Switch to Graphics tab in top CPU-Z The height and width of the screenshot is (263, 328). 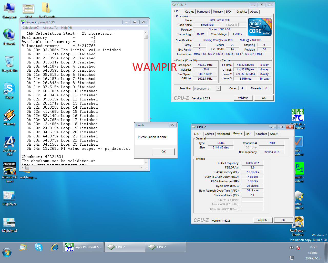242,12
